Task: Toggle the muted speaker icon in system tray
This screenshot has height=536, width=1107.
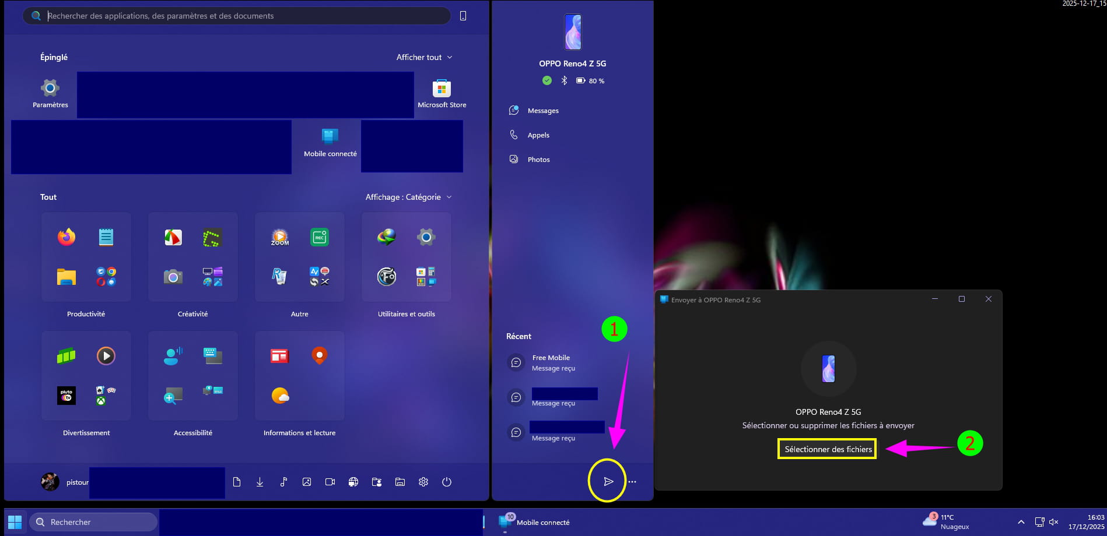Action: 1054,522
